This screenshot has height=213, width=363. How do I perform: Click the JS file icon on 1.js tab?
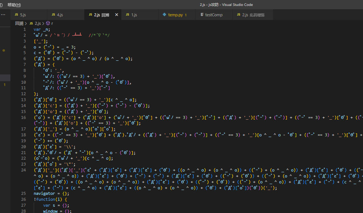(127, 14)
